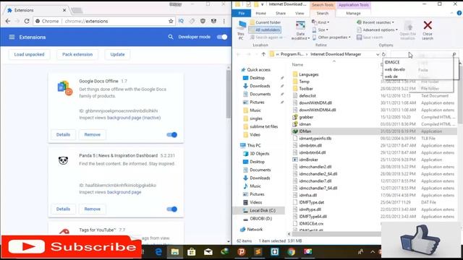This screenshot has height=260, width=463.
Task: Click the Update extensions button
Action: click(x=117, y=55)
